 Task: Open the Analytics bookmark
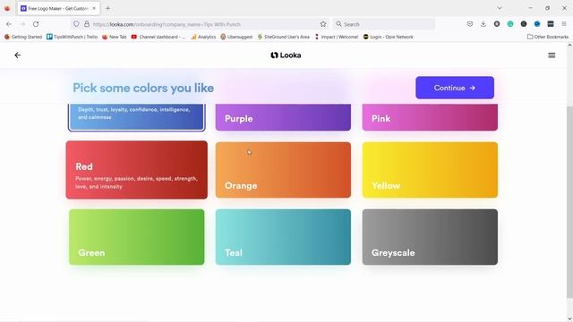(x=203, y=37)
